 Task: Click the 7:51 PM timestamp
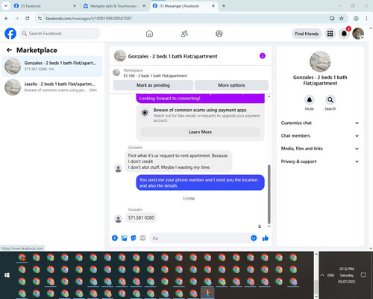[189, 199]
